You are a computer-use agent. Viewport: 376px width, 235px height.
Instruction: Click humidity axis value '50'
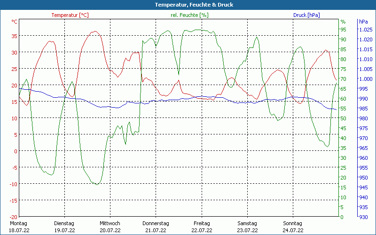click(344, 118)
